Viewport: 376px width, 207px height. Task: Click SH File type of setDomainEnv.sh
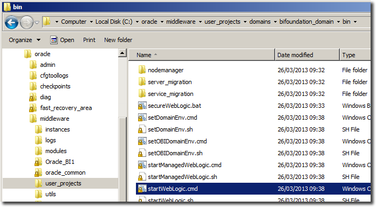tap(351, 129)
